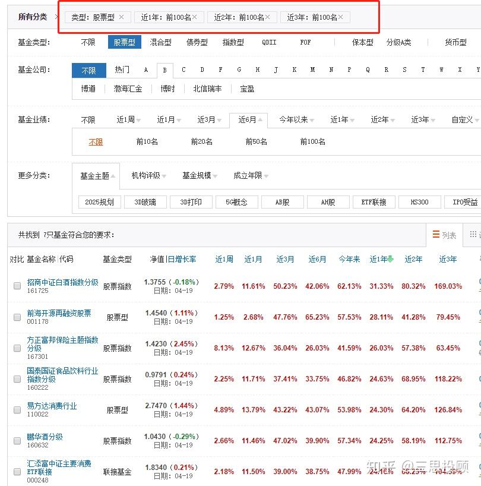Remove the 近1年:前100名 filter tag
This screenshot has height=486, width=481.
(x=195, y=17)
